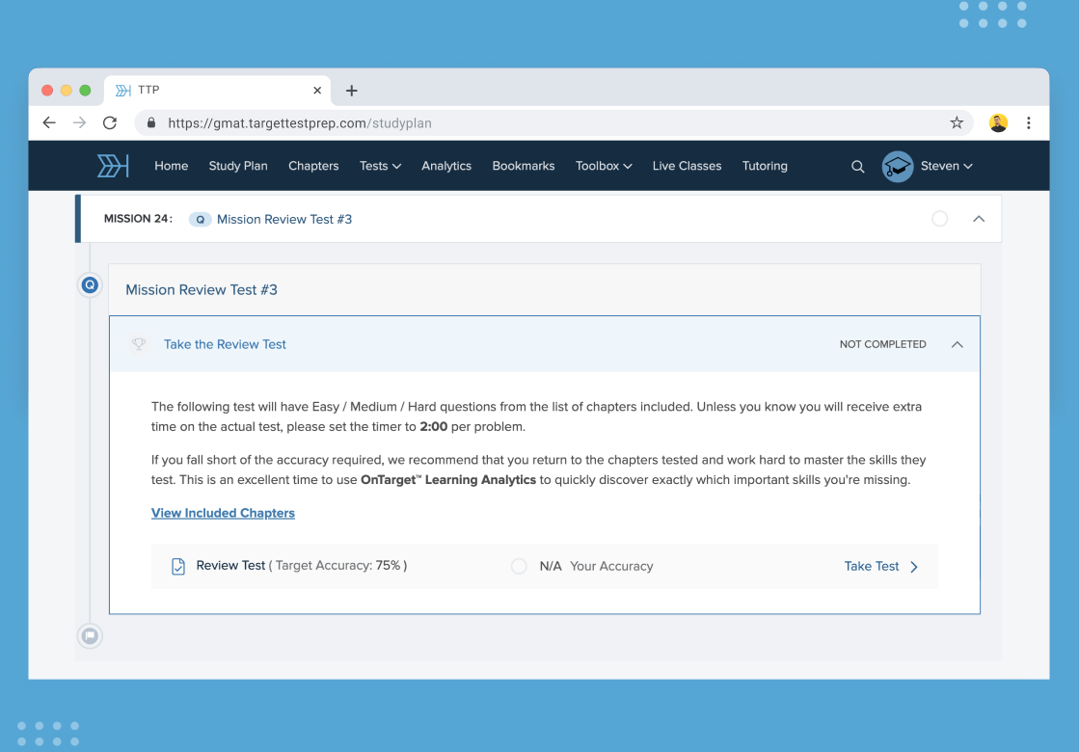Open the Toolbox dropdown menu

tap(604, 166)
